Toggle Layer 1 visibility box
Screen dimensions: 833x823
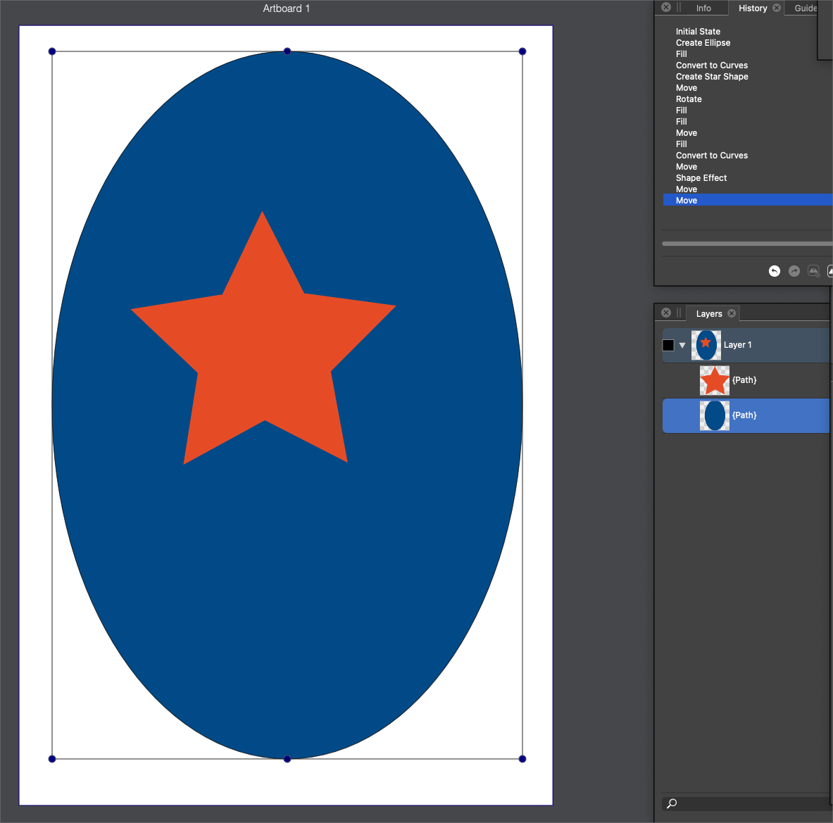[668, 345]
